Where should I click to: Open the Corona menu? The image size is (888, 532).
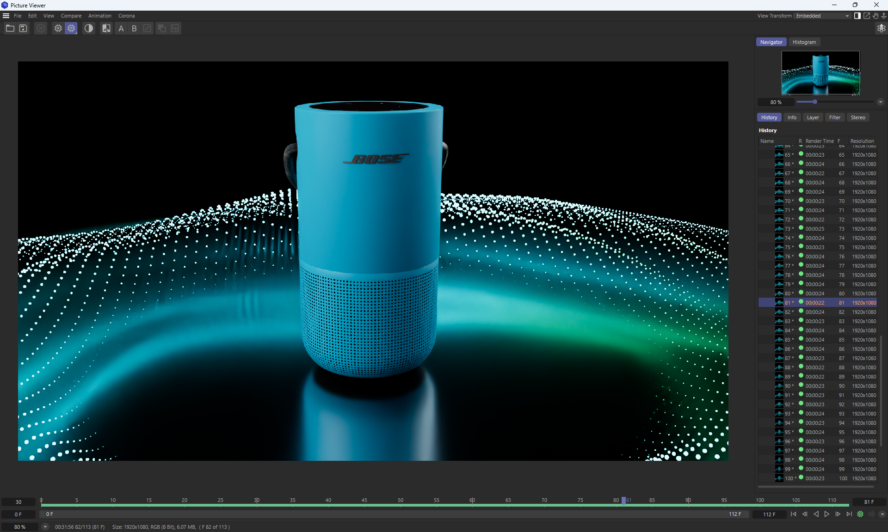pyautogui.click(x=126, y=16)
